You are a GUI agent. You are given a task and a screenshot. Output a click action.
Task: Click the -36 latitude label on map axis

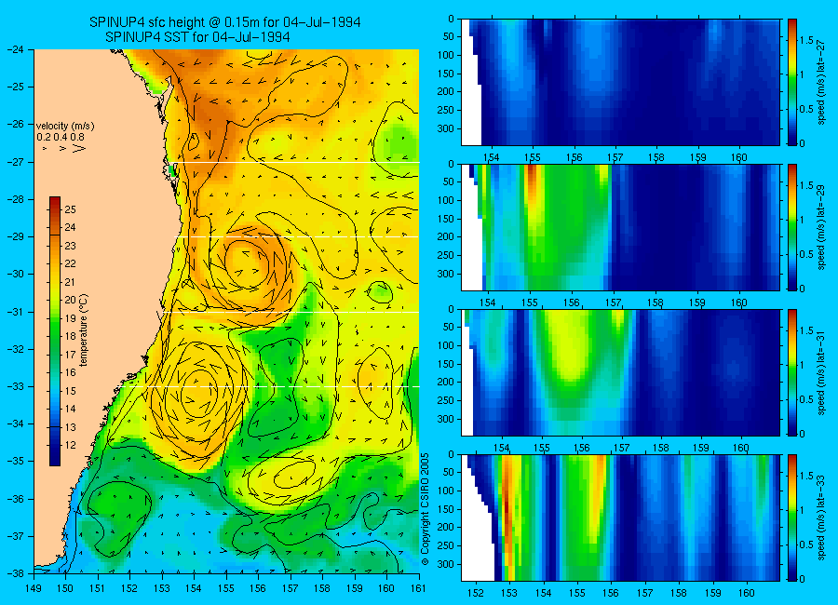(15, 499)
